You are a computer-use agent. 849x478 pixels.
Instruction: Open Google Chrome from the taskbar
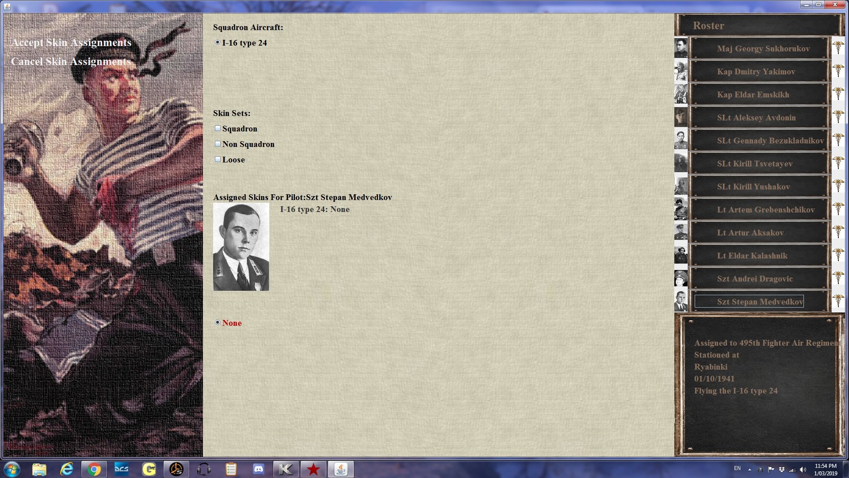[93, 469]
